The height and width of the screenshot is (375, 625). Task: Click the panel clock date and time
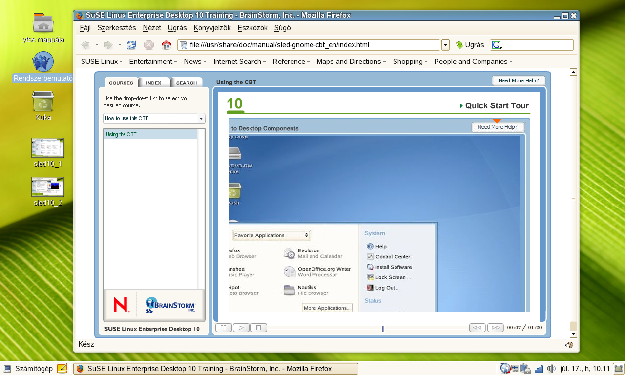(585, 369)
